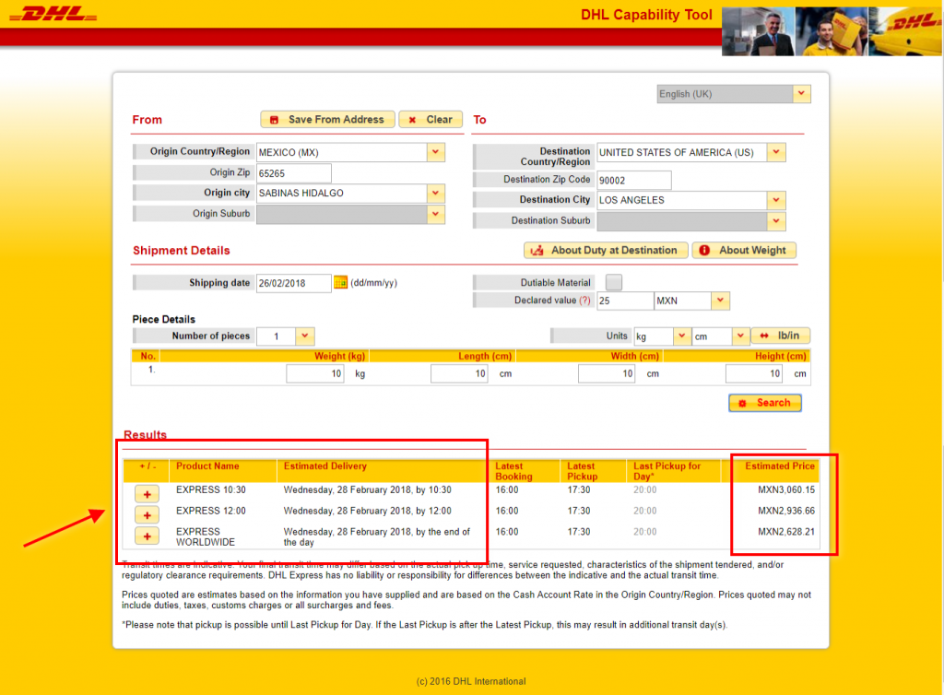This screenshot has height=695, width=944.
Task: Click Estimated Delivery column header
Action: [325, 465]
